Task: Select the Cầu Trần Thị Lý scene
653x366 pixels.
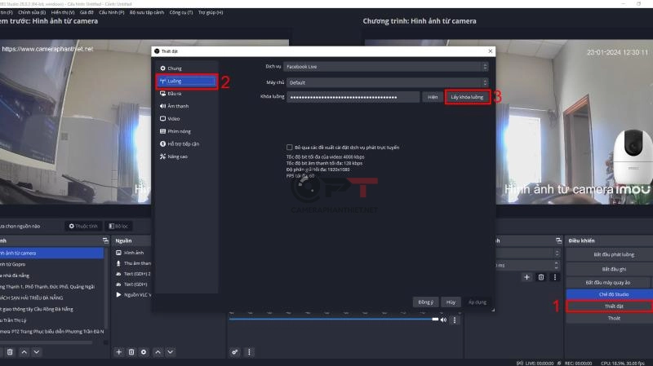Action: pyautogui.click(x=51, y=320)
